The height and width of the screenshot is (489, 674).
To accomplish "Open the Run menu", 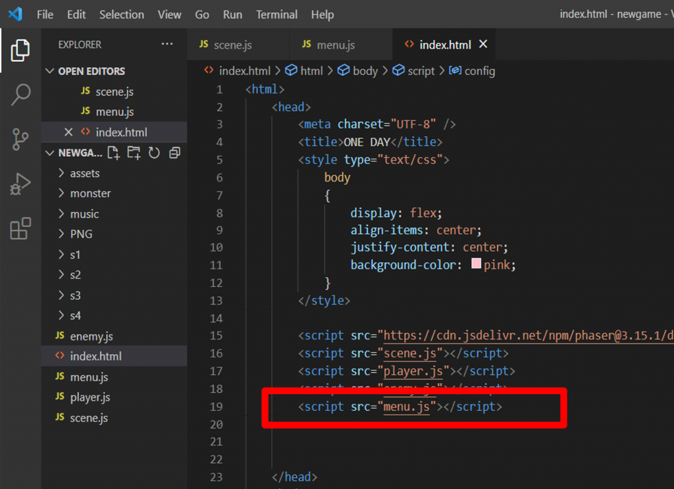I will (x=232, y=14).
